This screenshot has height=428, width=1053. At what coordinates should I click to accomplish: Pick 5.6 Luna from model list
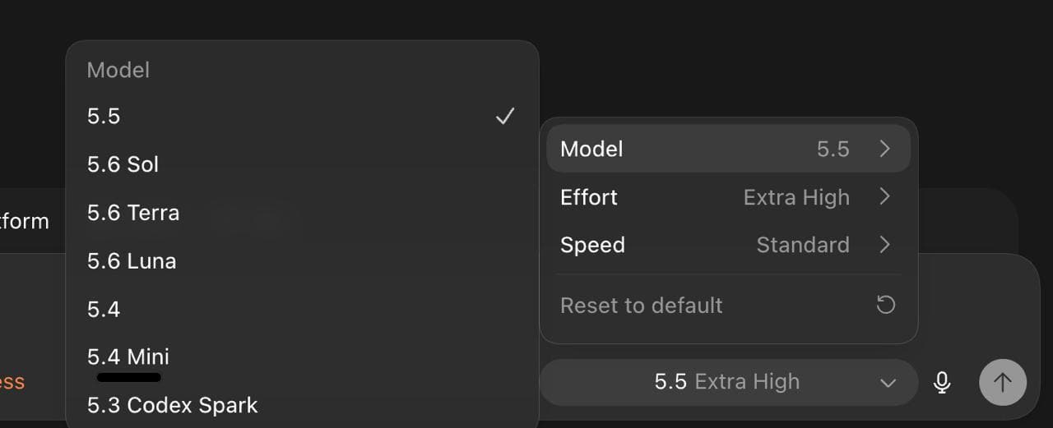click(302, 261)
